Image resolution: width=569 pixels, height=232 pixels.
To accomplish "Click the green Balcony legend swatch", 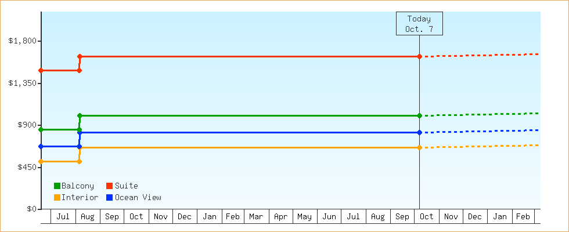I will click(x=57, y=186).
